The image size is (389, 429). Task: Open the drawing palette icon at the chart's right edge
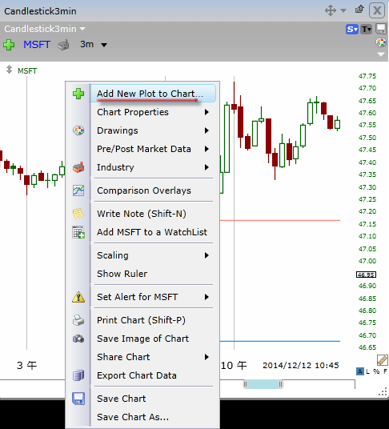click(381, 42)
